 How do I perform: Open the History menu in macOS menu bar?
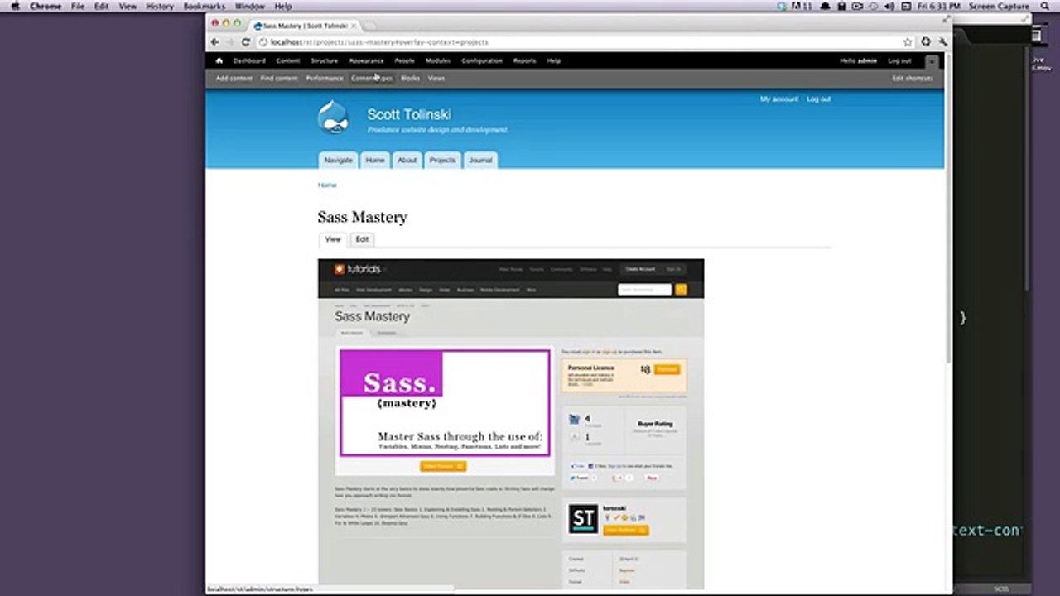pos(160,6)
